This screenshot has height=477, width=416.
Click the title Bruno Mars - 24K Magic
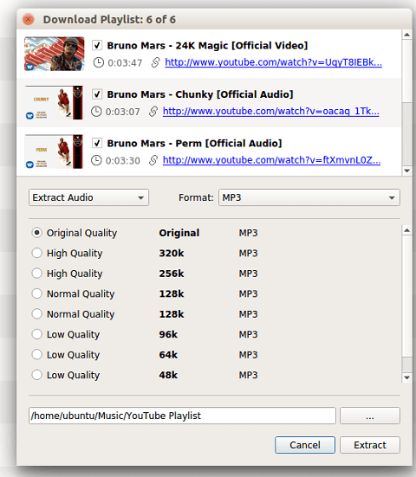tap(207, 45)
